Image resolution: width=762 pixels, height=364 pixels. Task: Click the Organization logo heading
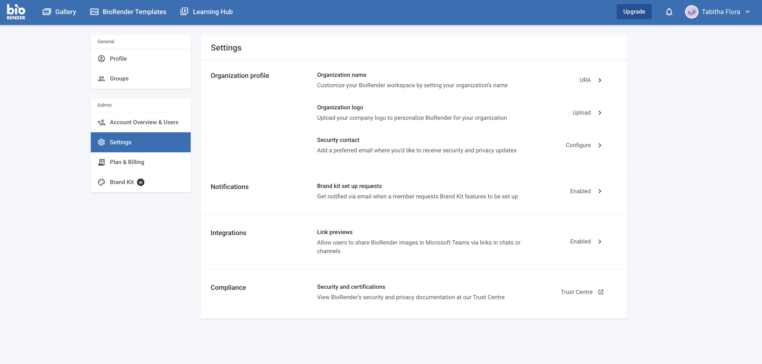(x=340, y=108)
